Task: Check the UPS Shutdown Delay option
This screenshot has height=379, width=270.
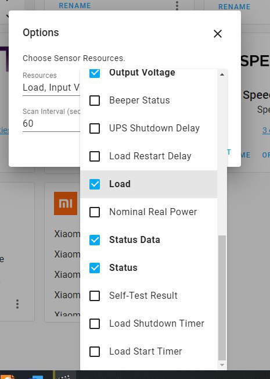Action: 95,128
